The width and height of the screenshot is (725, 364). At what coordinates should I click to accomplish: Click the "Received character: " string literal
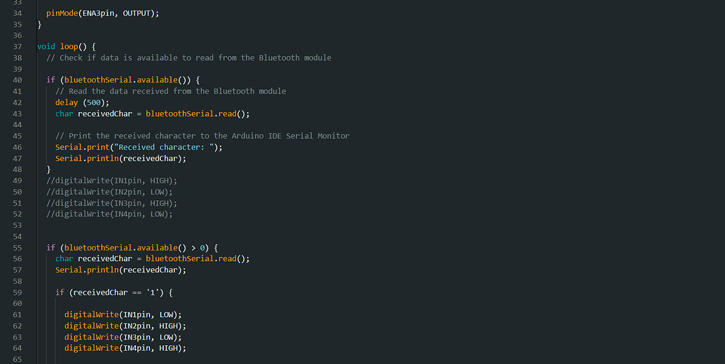(170, 147)
